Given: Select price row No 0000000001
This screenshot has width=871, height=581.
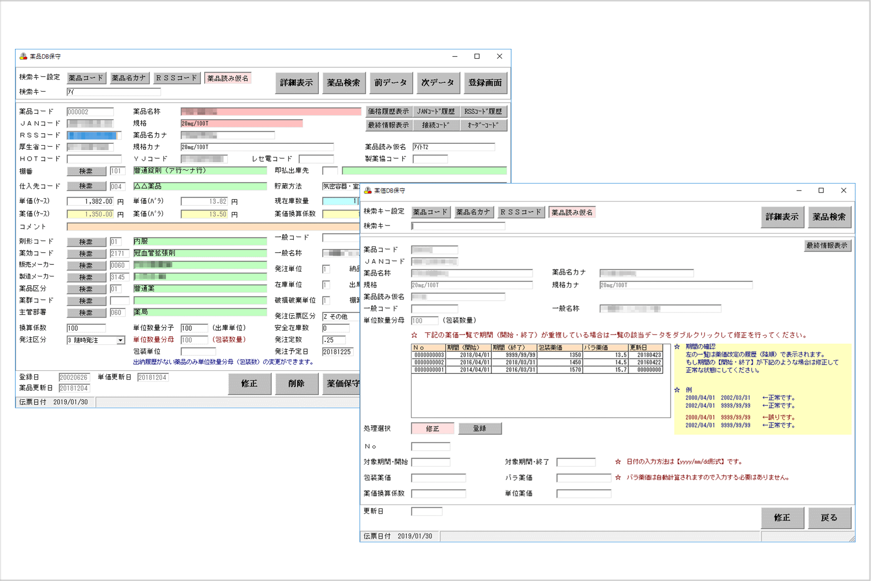Looking at the screenshot, I should 537,369.
